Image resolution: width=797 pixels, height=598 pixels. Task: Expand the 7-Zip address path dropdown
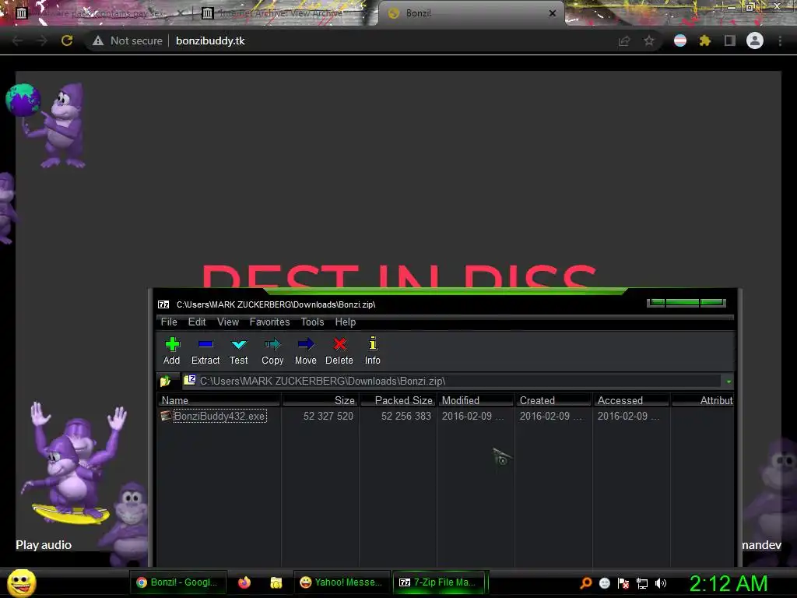(x=729, y=382)
